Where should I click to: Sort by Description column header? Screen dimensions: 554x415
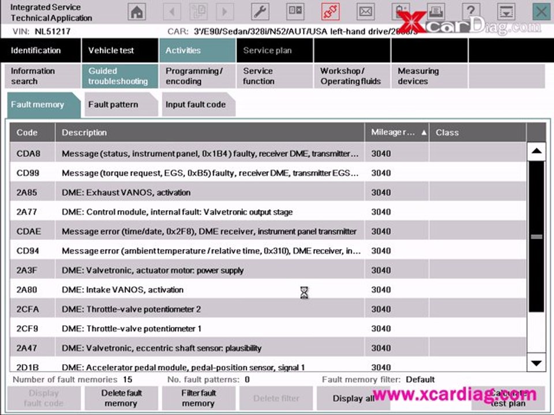[x=209, y=133]
